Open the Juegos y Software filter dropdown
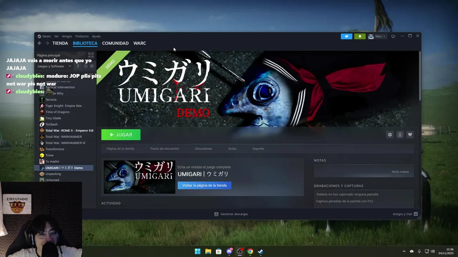The image size is (458, 257). (54, 66)
